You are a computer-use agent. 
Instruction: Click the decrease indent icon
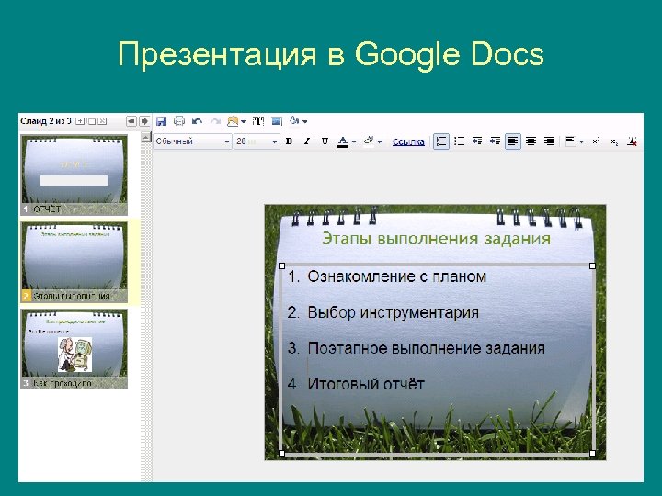point(477,141)
